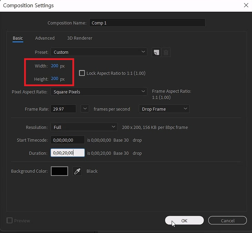Switch to the Advanced tab
The width and height of the screenshot is (252, 233).
pos(45,38)
